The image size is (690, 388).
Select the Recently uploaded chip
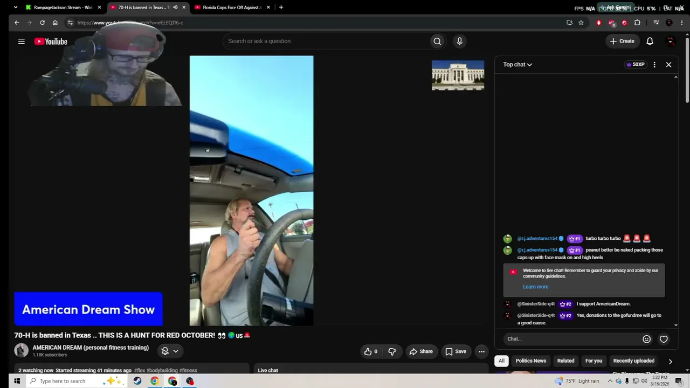[x=634, y=361]
